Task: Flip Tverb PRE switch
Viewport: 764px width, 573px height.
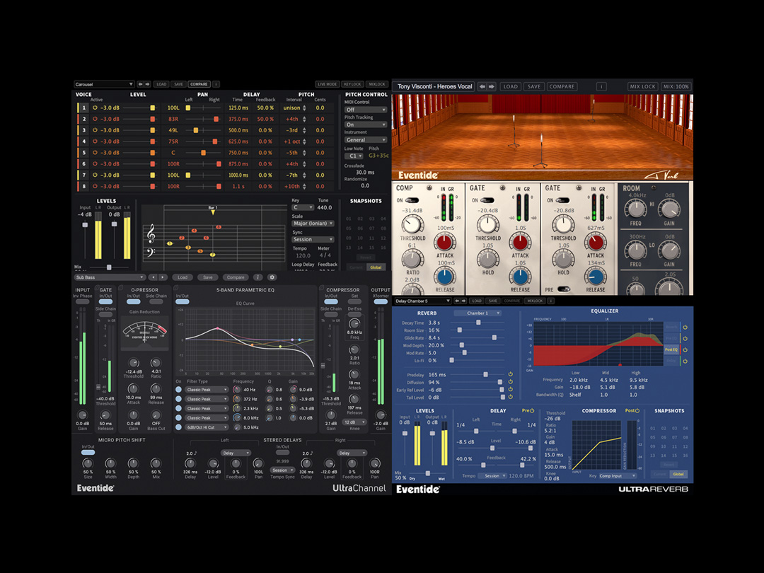Action: point(565,289)
